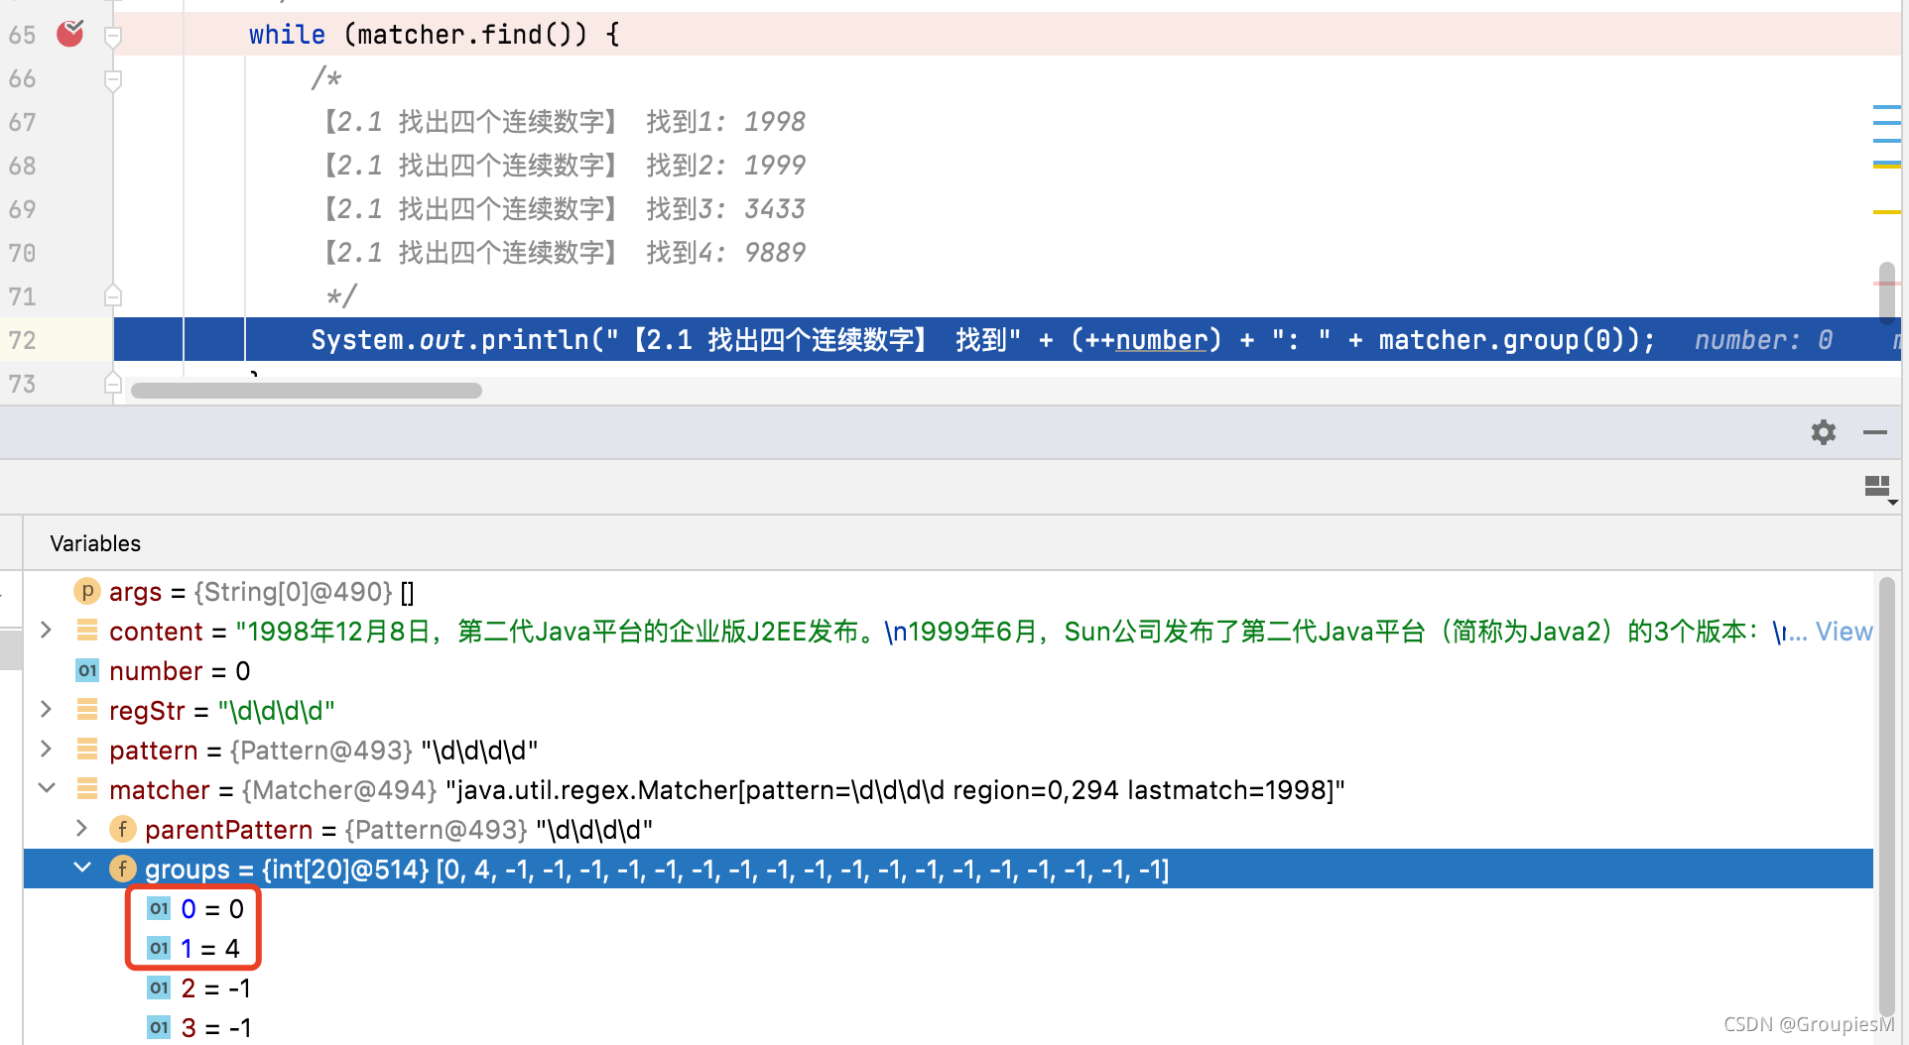
Task: Click the blue marker stripe at top of error gutter
Action: (1886, 107)
